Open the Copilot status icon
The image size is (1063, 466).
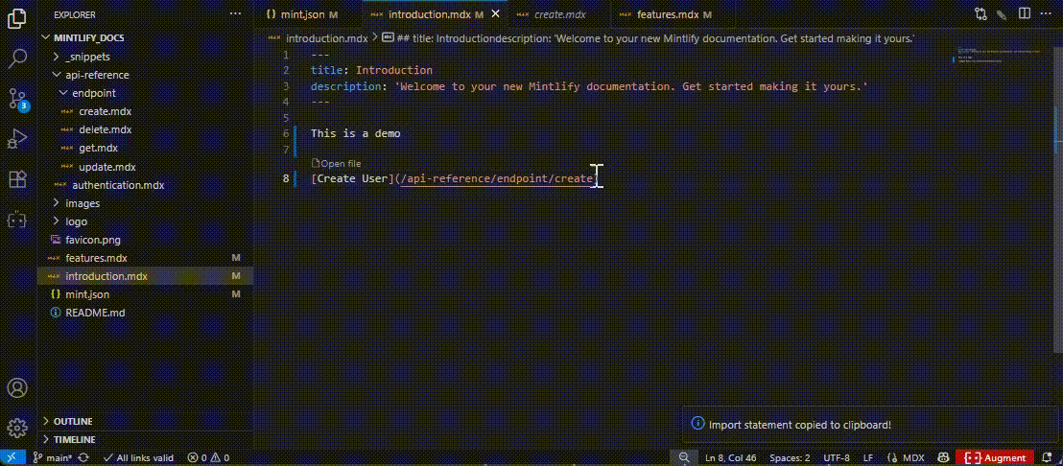tap(942, 458)
